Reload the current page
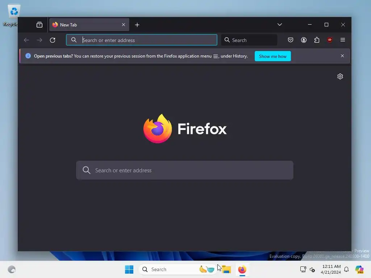The height and width of the screenshot is (278, 371). click(x=53, y=40)
